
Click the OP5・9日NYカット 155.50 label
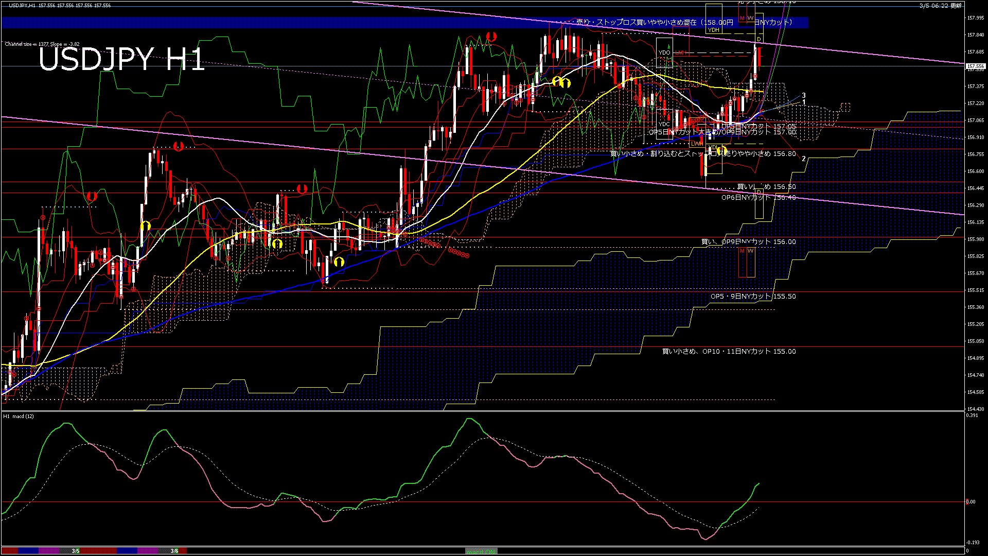(753, 297)
